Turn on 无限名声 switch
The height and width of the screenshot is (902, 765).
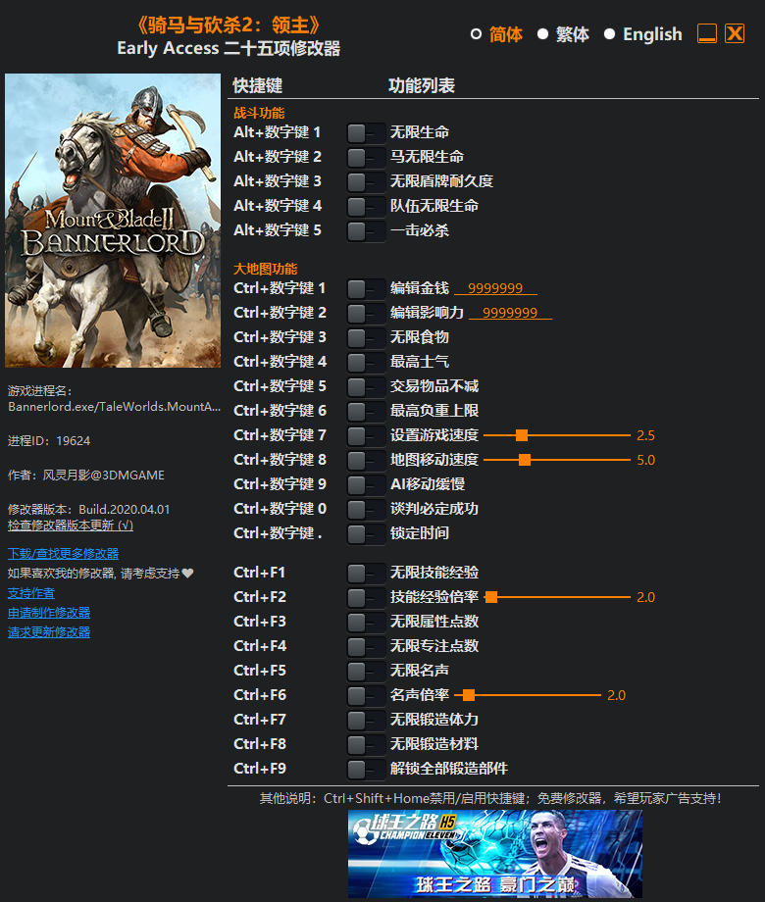pyautogui.click(x=366, y=672)
